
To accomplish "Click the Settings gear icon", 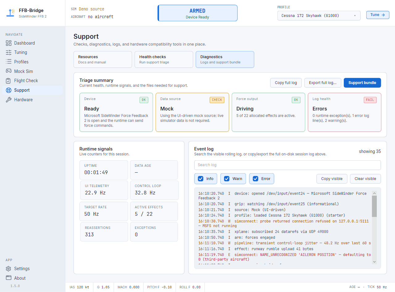I will pyautogui.click(x=9, y=269).
